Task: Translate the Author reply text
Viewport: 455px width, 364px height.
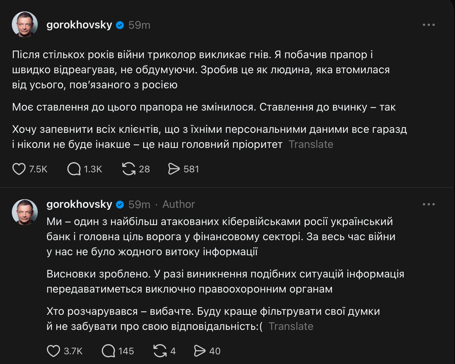Action: click(291, 326)
